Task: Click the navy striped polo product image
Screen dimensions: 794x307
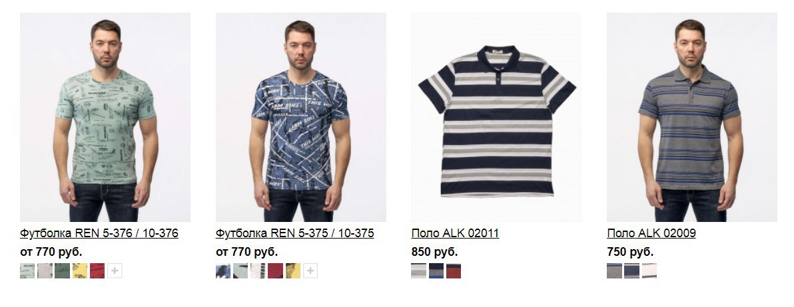Action: point(496,117)
